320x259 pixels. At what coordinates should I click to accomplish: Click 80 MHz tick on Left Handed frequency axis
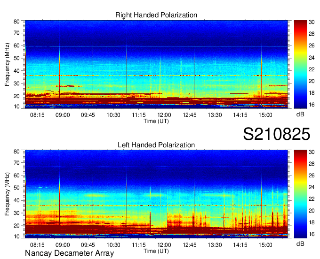tap(16, 151)
